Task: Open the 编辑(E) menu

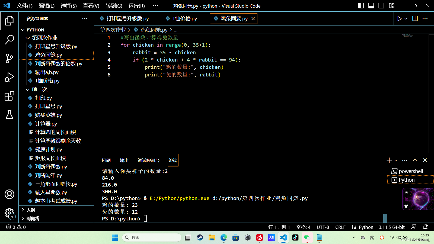Action: tap(47, 6)
